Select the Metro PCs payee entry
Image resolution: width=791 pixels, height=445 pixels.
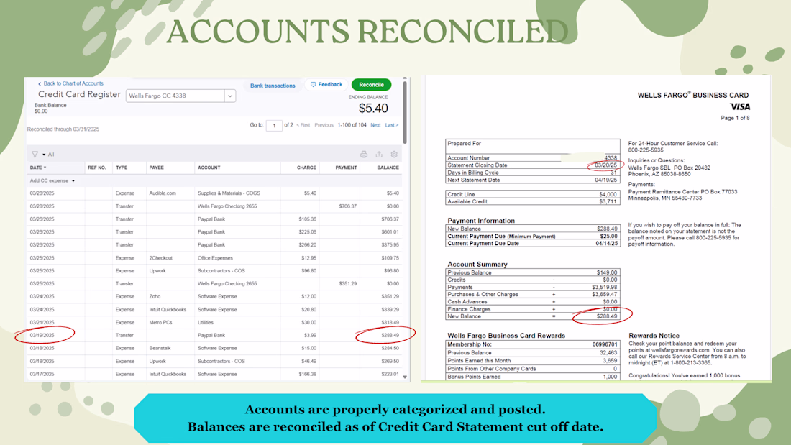coord(160,322)
